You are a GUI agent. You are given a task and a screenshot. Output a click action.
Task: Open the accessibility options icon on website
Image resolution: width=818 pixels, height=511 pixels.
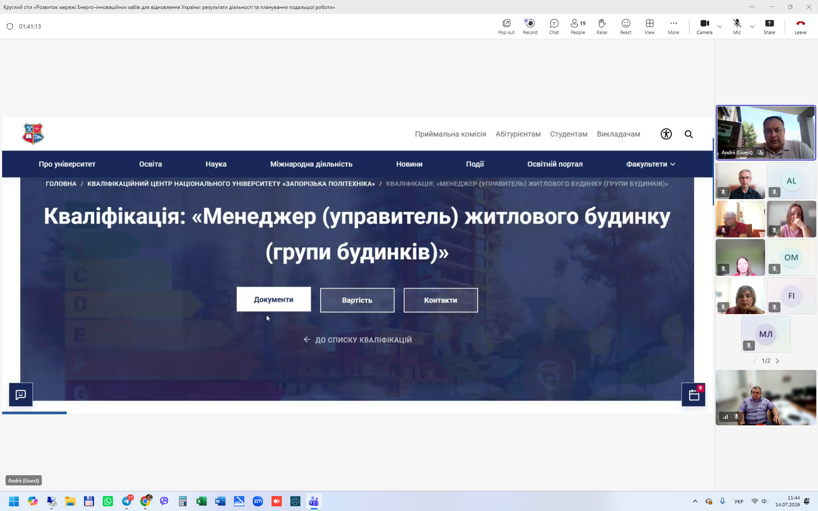coord(666,134)
